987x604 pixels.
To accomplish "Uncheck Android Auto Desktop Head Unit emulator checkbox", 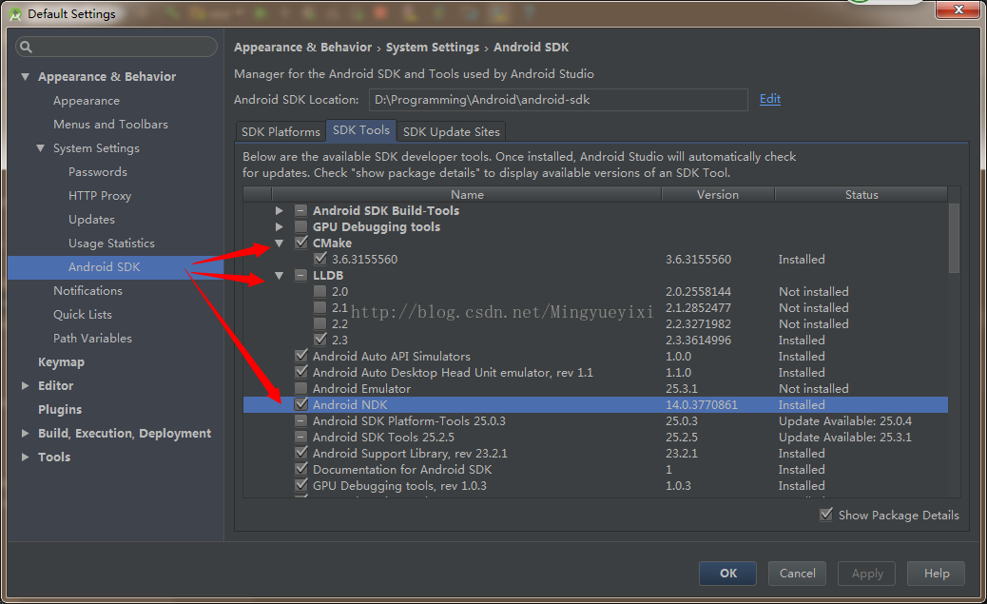I will tap(300, 372).
